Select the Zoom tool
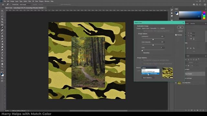 [x=2, y=67]
